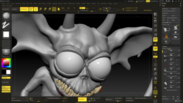Click the Transp transparency icon

click(155, 88)
